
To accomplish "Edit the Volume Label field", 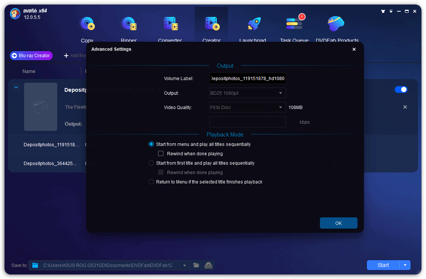I will pos(248,79).
